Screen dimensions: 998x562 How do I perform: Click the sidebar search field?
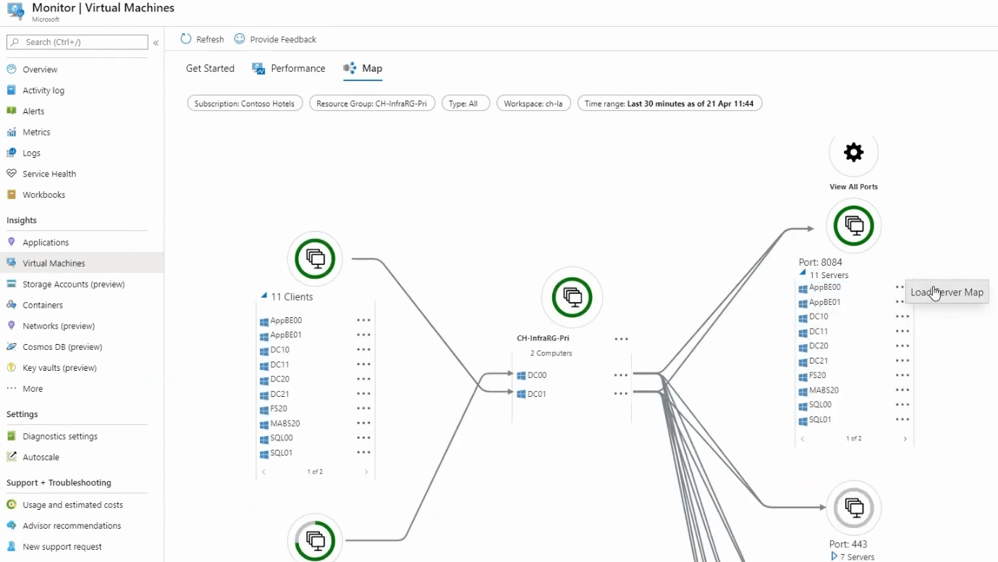(77, 43)
